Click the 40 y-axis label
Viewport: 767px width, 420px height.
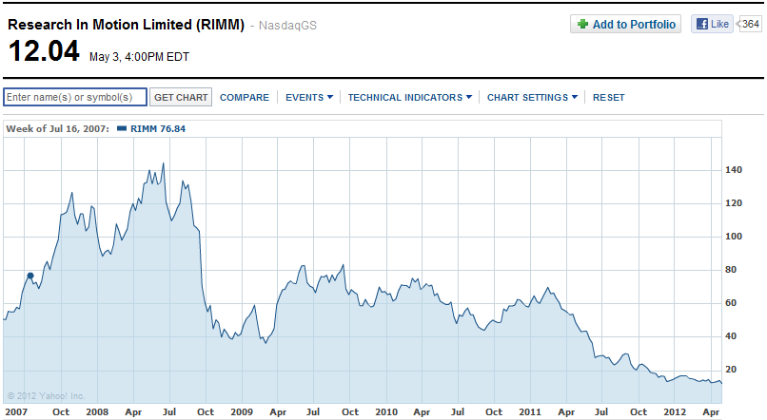click(x=730, y=336)
